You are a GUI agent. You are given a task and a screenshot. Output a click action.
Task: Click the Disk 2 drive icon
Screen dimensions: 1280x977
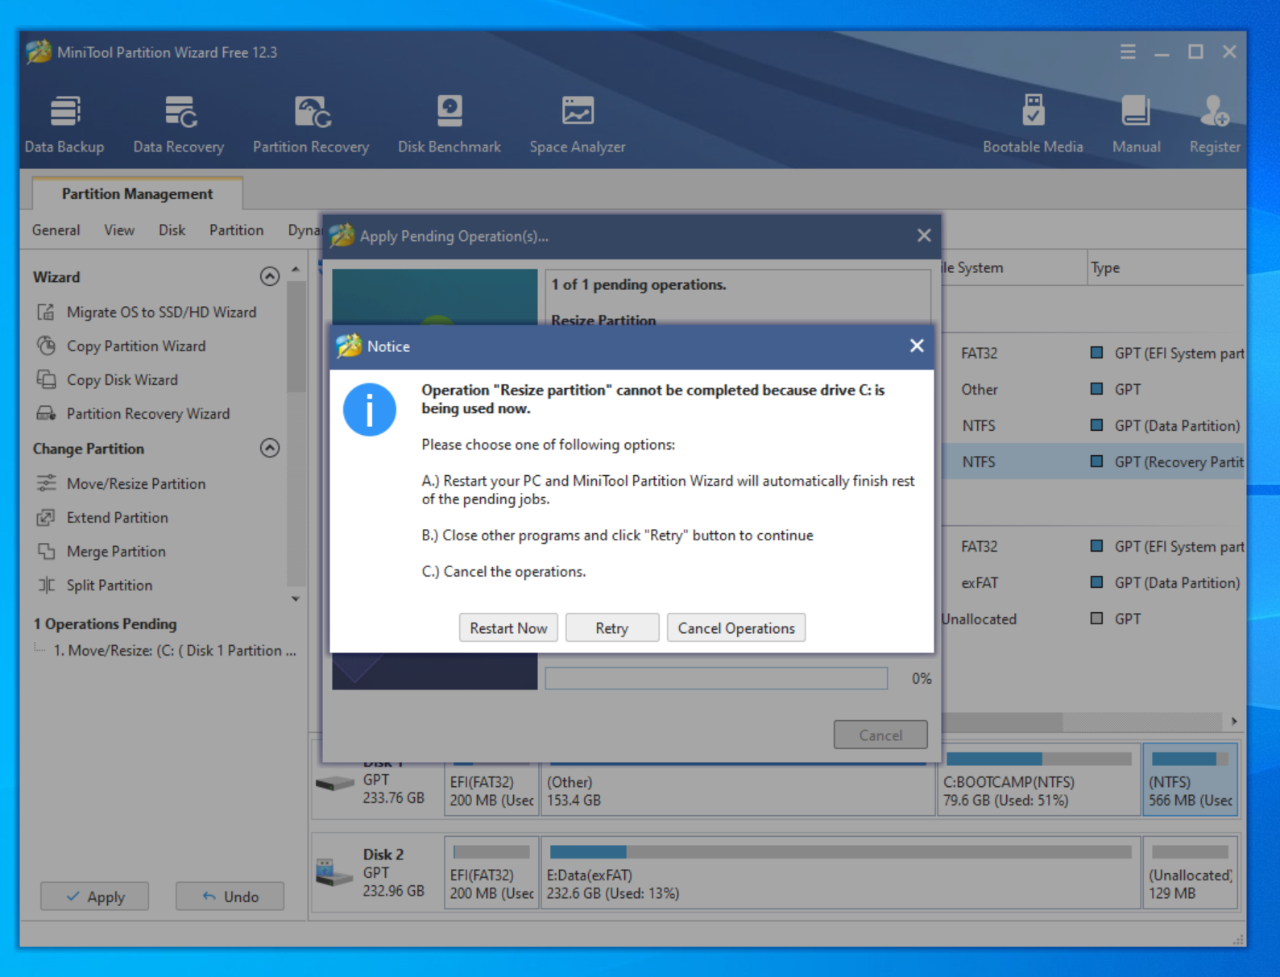point(334,873)
